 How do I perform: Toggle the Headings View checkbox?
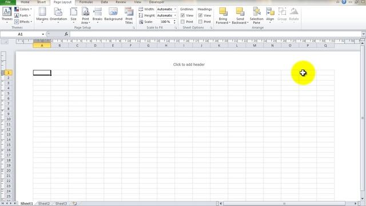(201, 15)
